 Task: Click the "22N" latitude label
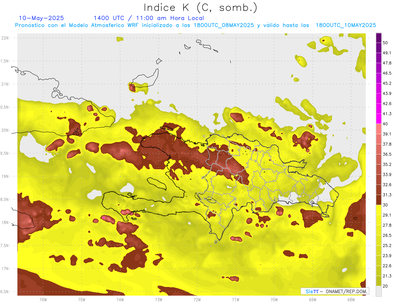point(5,38)
